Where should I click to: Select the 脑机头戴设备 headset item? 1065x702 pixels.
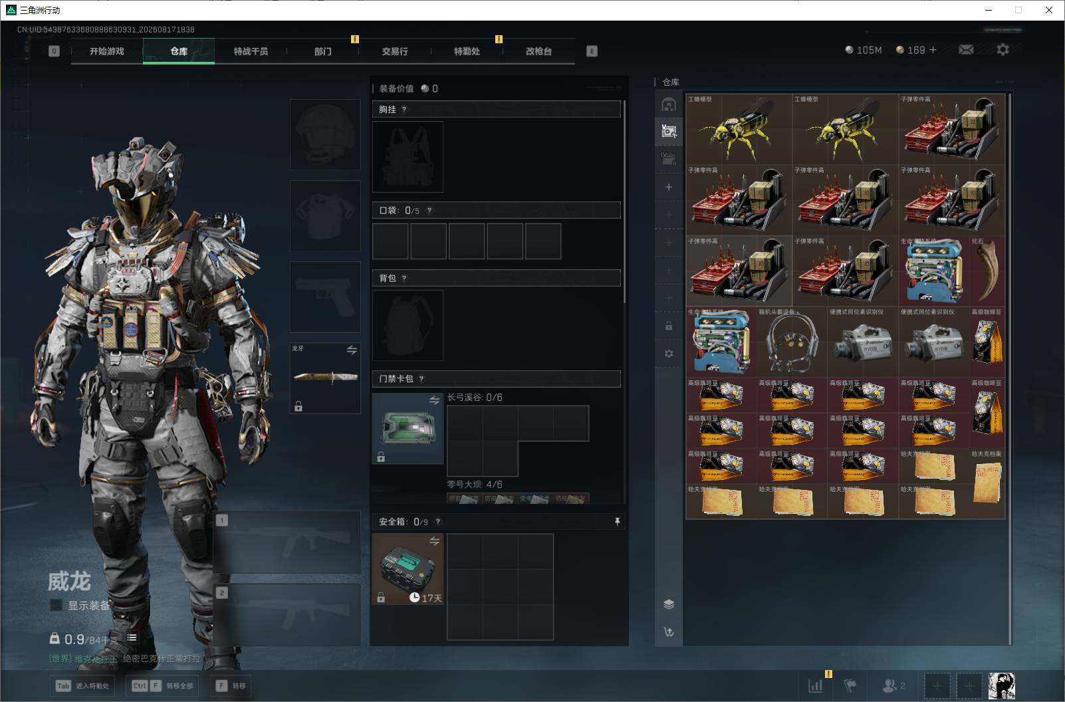click(792, 343)
